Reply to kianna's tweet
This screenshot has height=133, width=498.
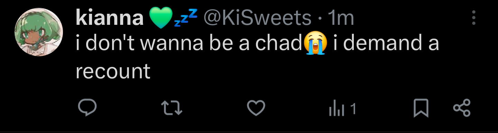(87, 108)
